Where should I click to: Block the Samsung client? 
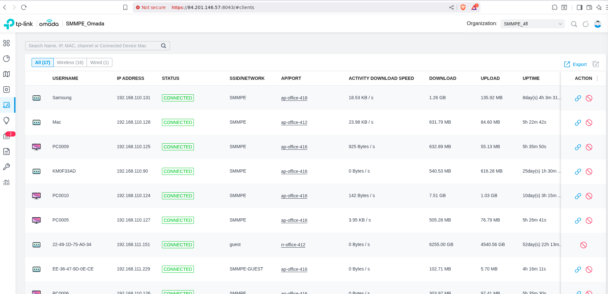click(x=589, y=98)
